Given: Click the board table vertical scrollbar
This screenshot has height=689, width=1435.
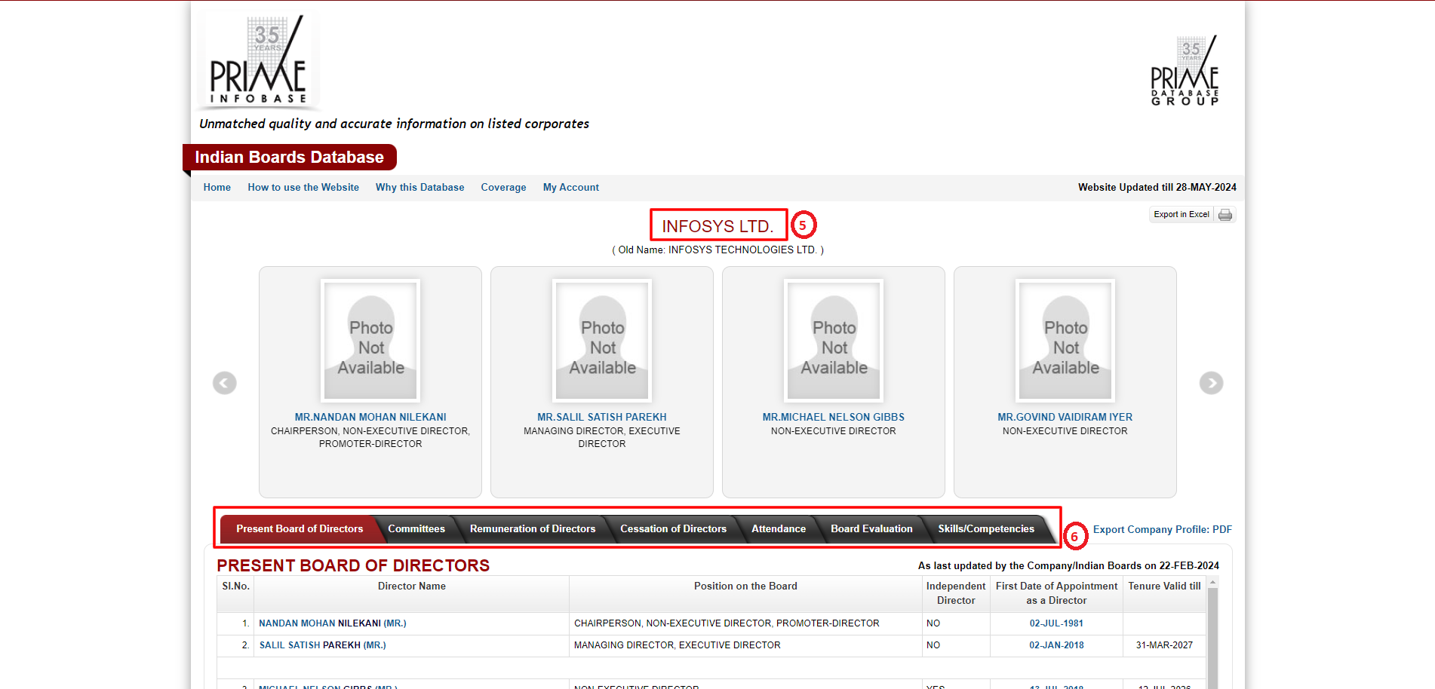Looking at the screenshot, I should point(1212,637).
